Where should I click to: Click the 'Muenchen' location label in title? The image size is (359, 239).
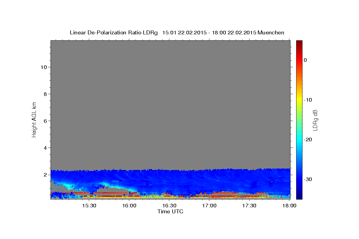click(x=271, y=33)
